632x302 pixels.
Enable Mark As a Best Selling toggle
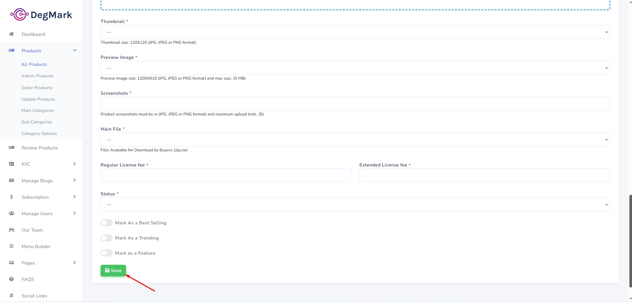click(107, 223)
